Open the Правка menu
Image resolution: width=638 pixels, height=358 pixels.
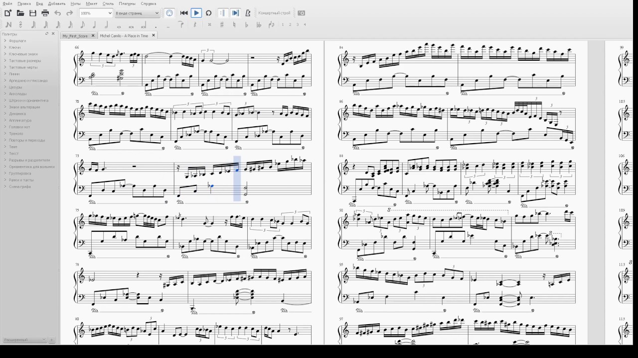pos(24,3)
